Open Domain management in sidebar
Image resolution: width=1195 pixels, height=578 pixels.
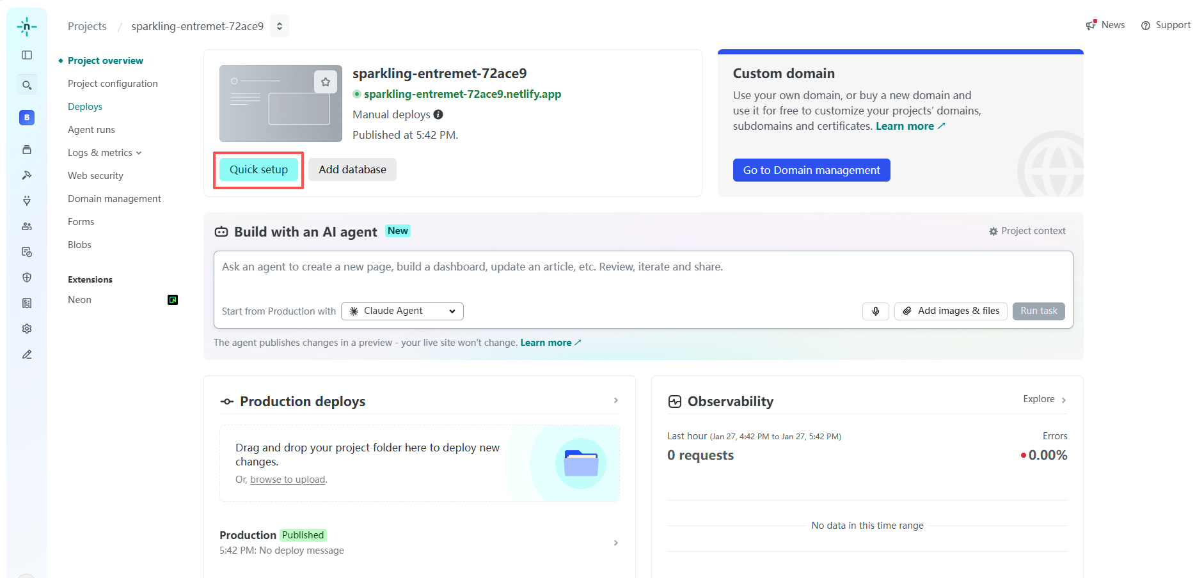(x=115, y=199)
